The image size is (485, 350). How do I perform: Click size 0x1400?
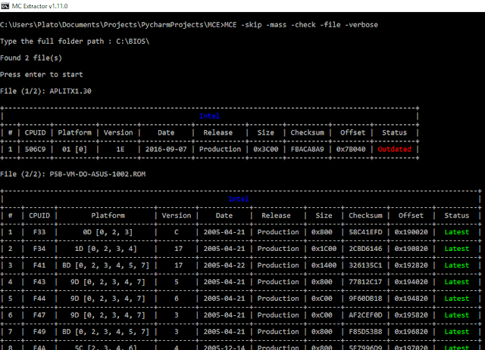(324, 265)
